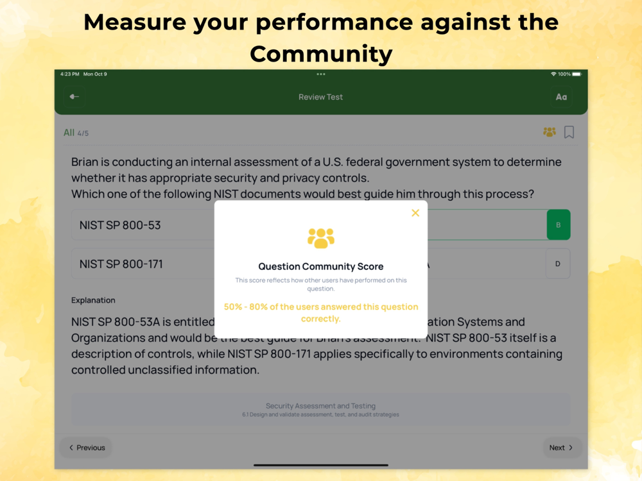Tap the question text about Brian
Screen dimensions: 642x481
pyautogui.click(x=316, y=178)
